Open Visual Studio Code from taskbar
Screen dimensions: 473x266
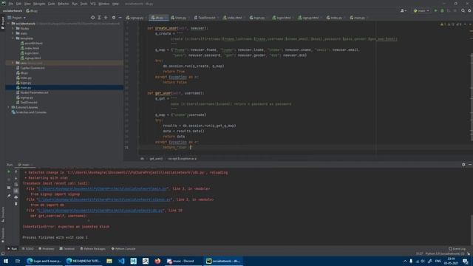[121, 261]
